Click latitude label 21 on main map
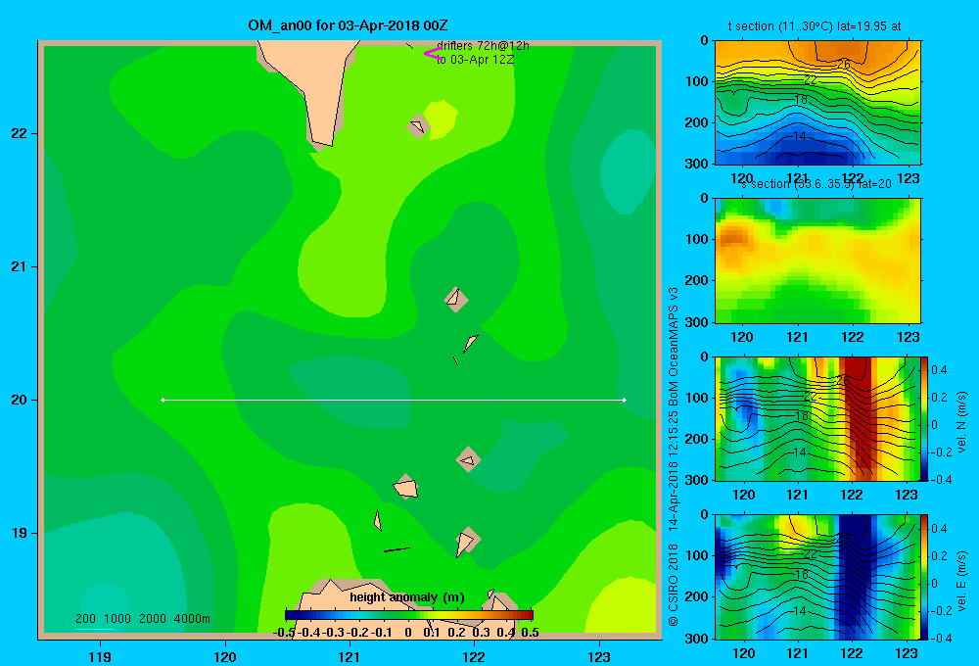Image resolution: width=979 pixels, height=666 pixels. click(20, 266)
